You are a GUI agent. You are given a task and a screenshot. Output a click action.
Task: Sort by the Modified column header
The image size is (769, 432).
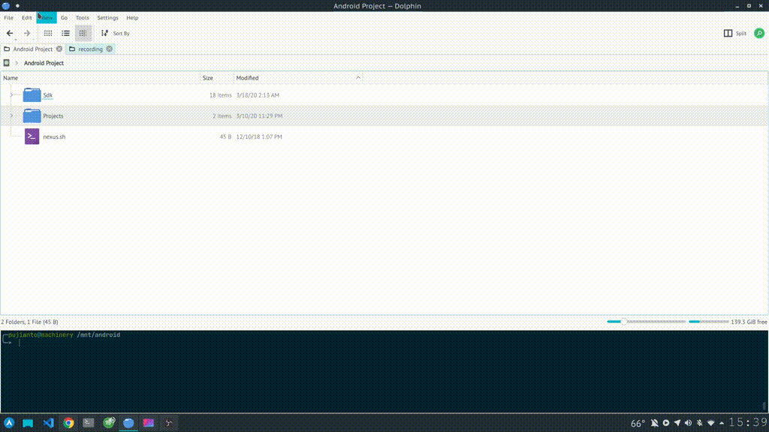298,78
